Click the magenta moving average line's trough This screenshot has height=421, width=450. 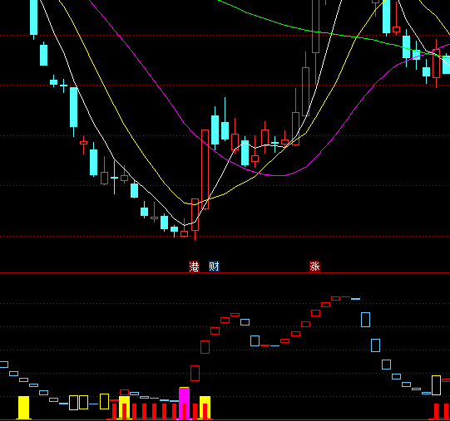[277, 175]
